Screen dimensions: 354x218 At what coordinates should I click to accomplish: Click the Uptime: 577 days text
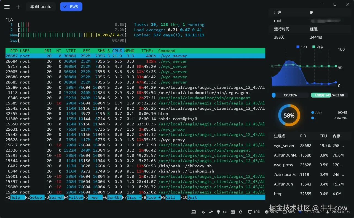click(x=169, y=35)
